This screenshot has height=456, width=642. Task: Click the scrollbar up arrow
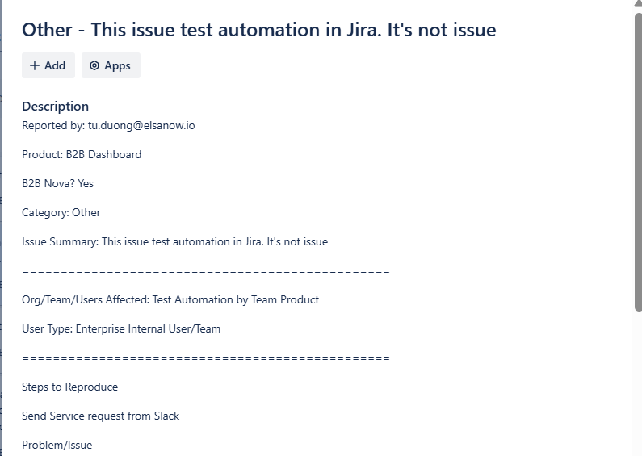(x=638, y=3)
